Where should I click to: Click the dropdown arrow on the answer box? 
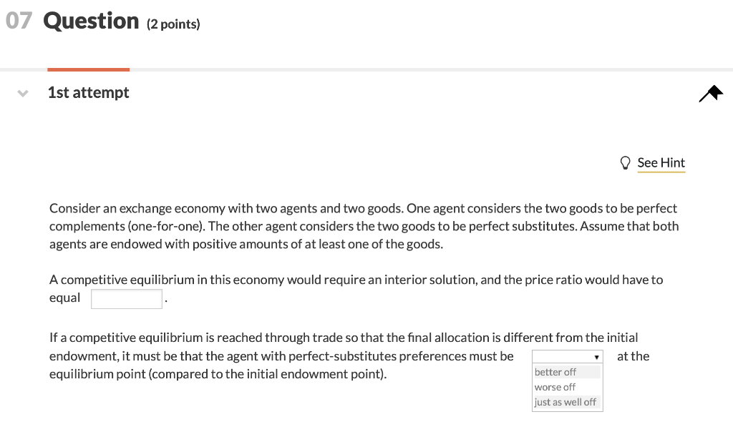coord(596,355)
